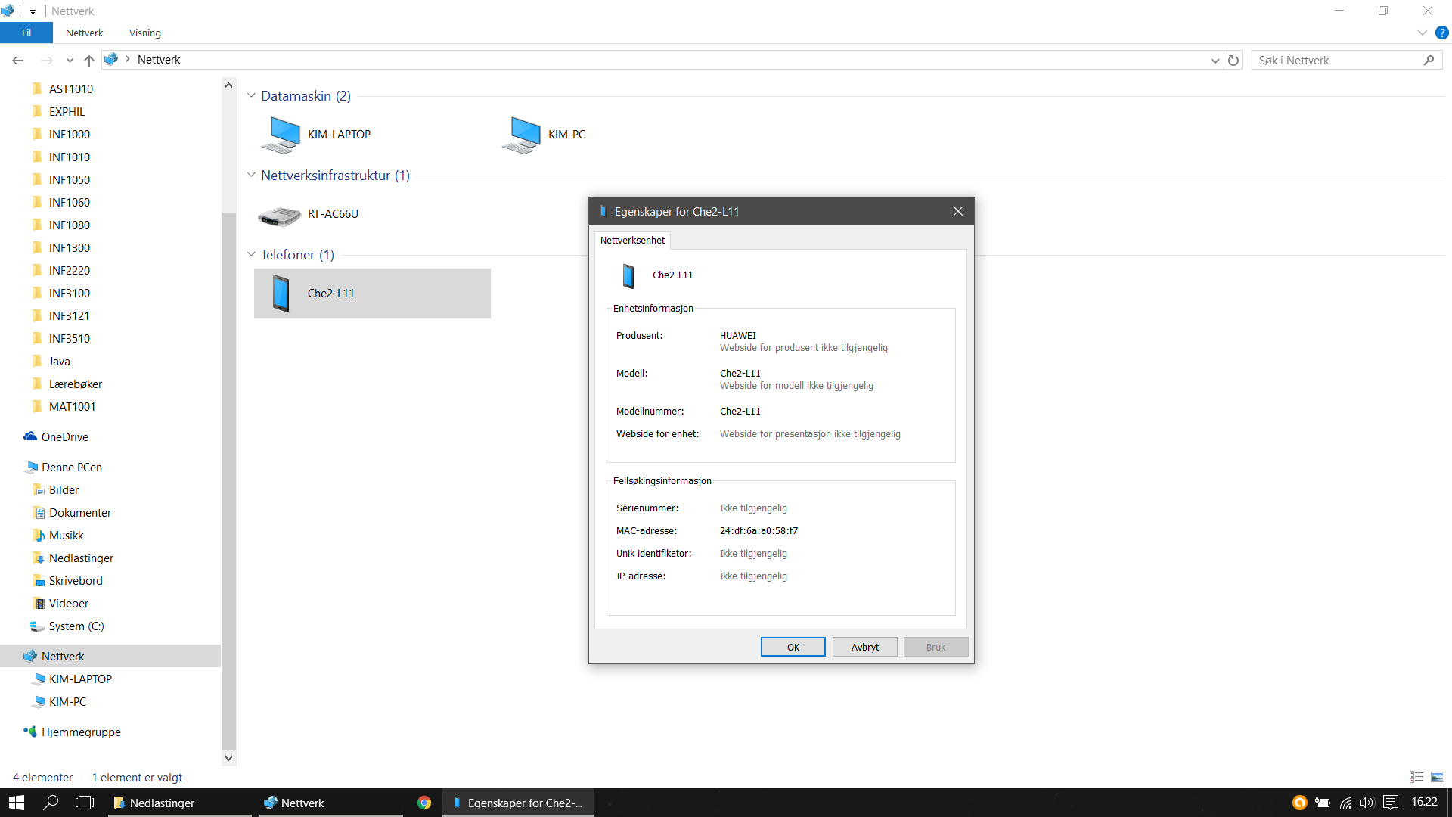Screen dimensions: 1452x817
Task: Open the volume control in tray
Action: [1367, 803]
